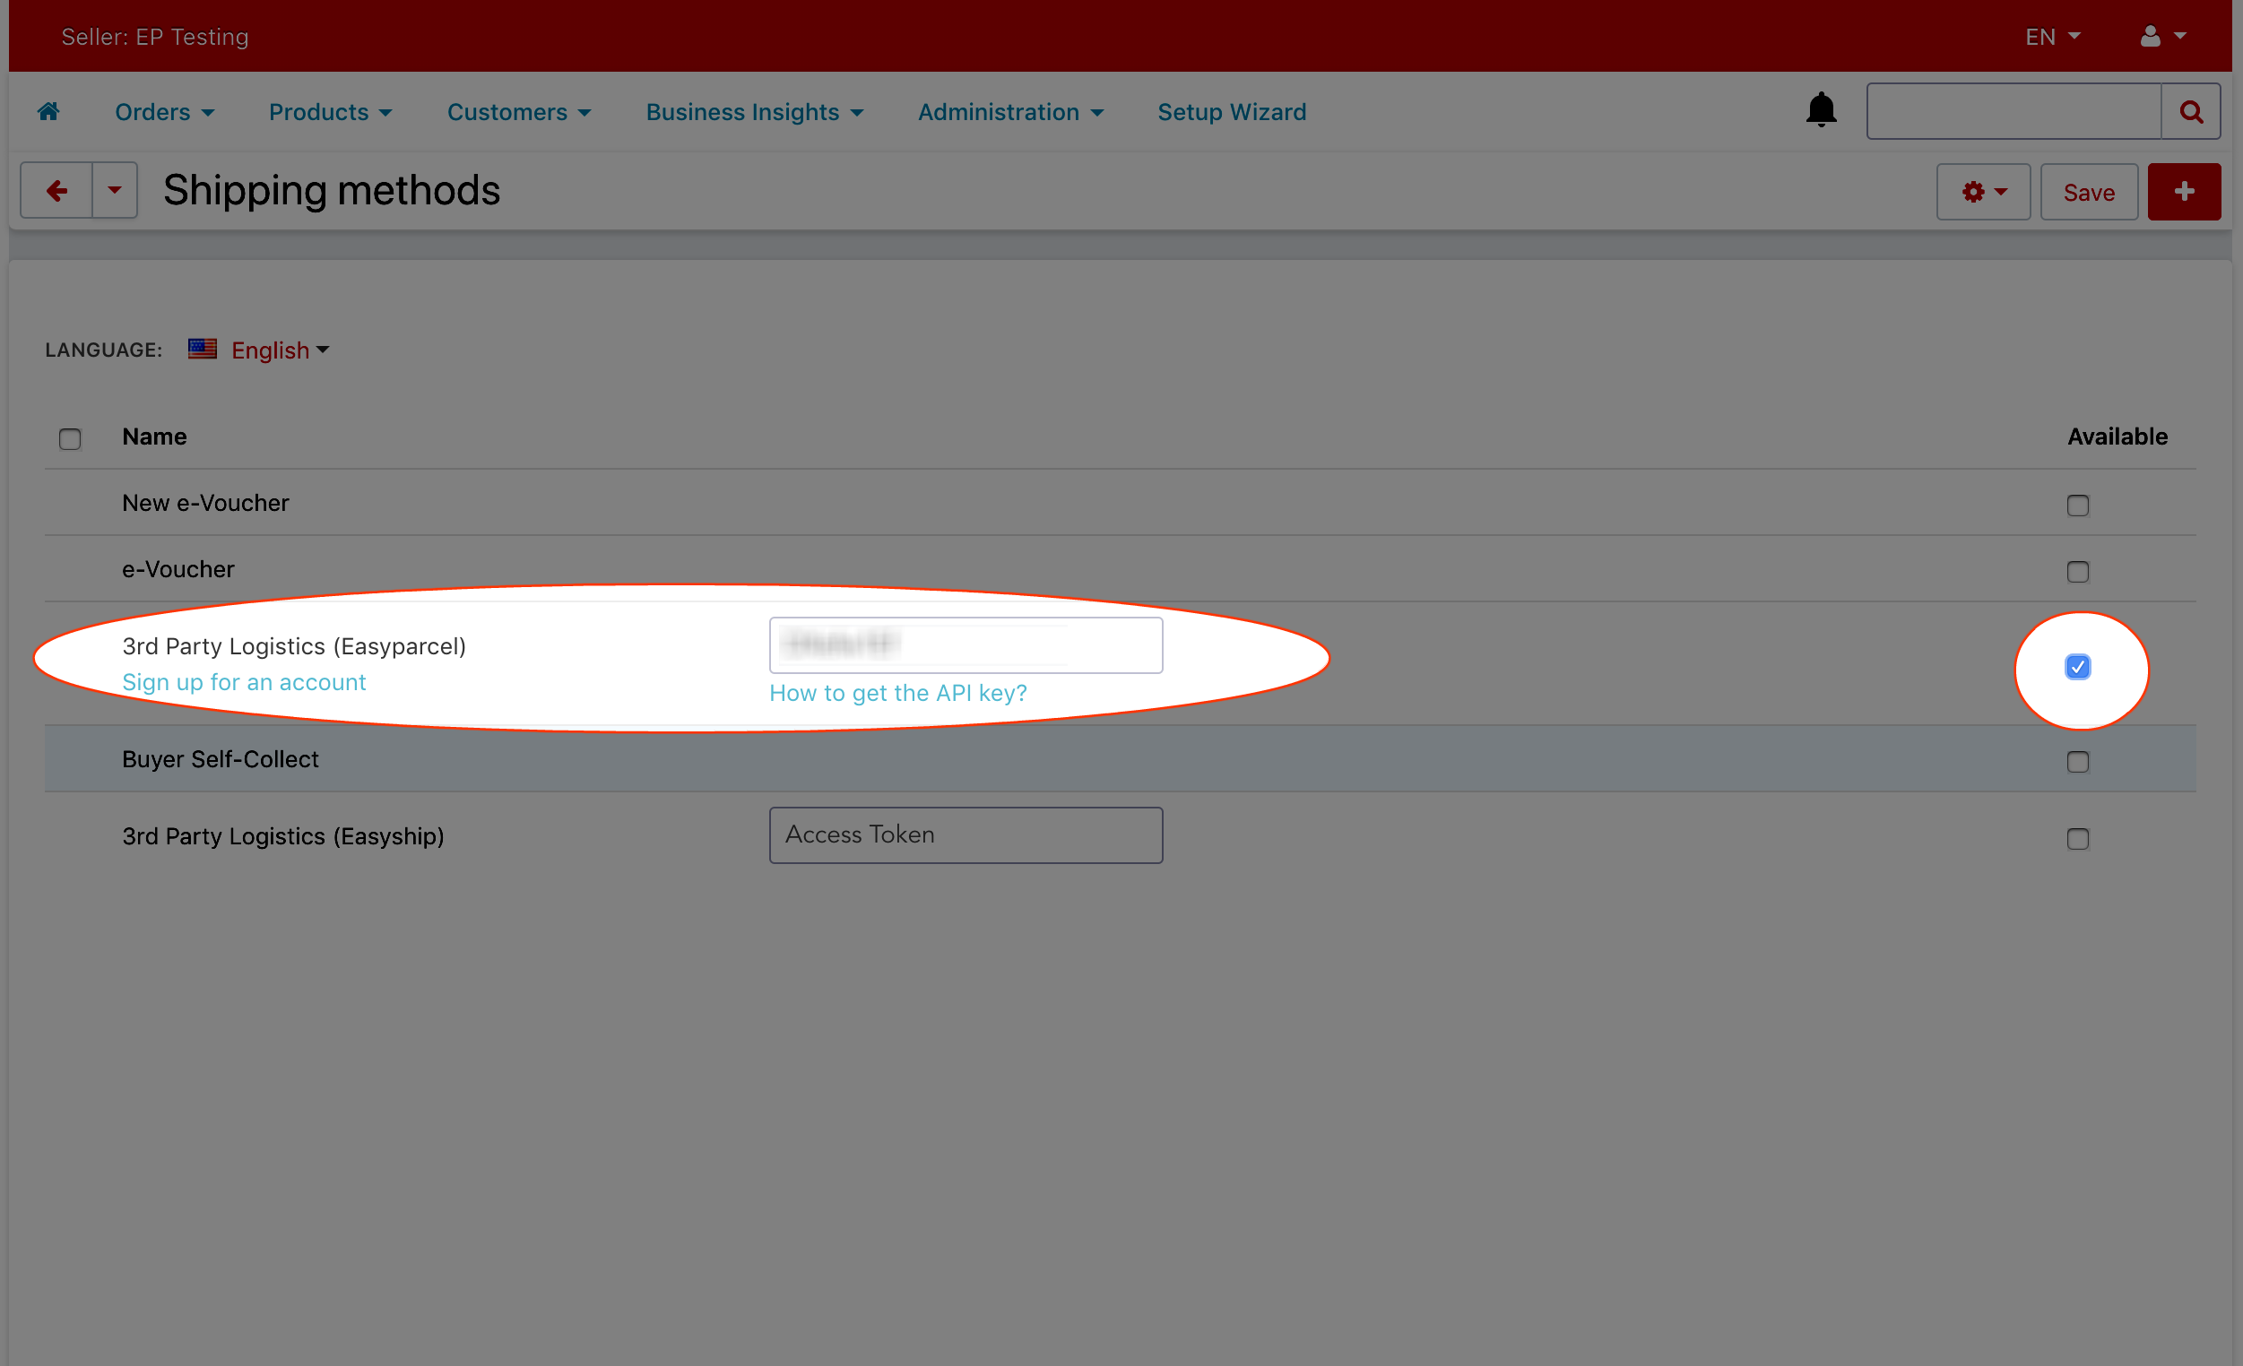Enable Buyer Self-Collect availability checkbox

(x=2076, y=762)
